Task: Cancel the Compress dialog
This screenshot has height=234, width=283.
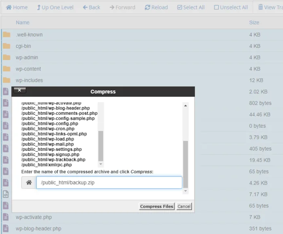Action: pyautogui.click(x=184, y=206)
